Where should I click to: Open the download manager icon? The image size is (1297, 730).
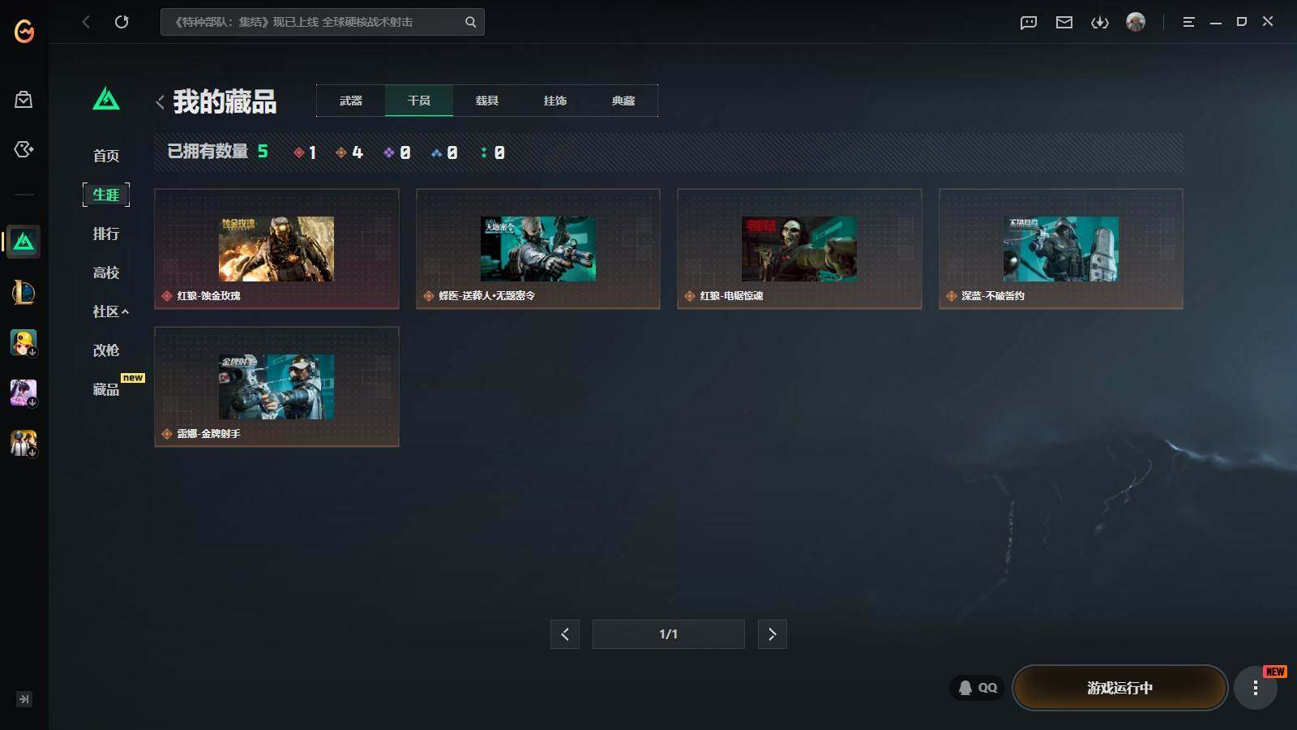1100,23
